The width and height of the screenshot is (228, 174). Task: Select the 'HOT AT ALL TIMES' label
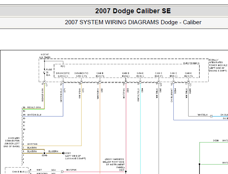coord(45,56)
